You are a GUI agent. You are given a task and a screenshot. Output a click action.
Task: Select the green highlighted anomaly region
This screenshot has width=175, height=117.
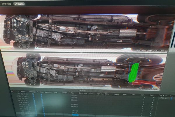(133, 73)
